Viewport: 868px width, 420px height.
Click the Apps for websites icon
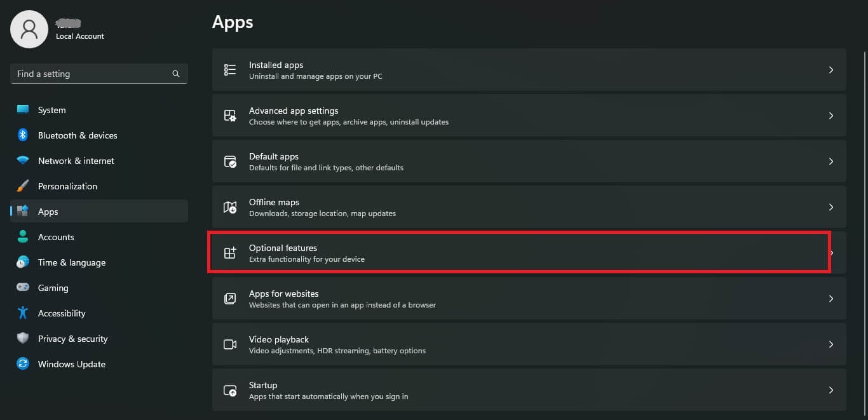230,299
